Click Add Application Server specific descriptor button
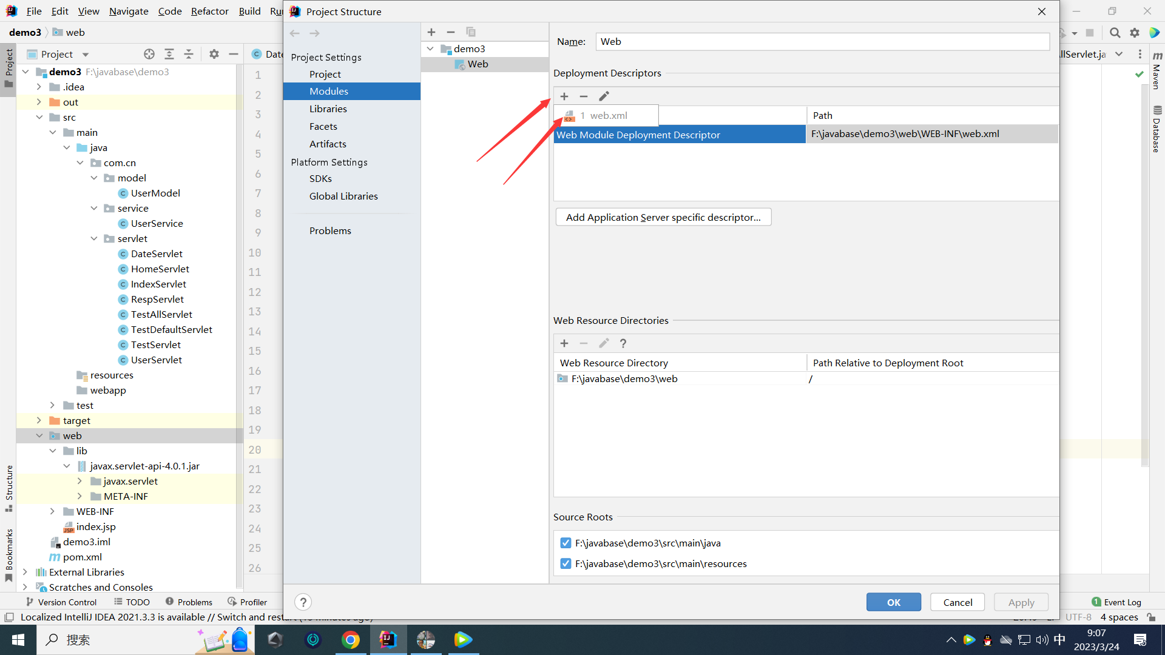 coord(663,217)
